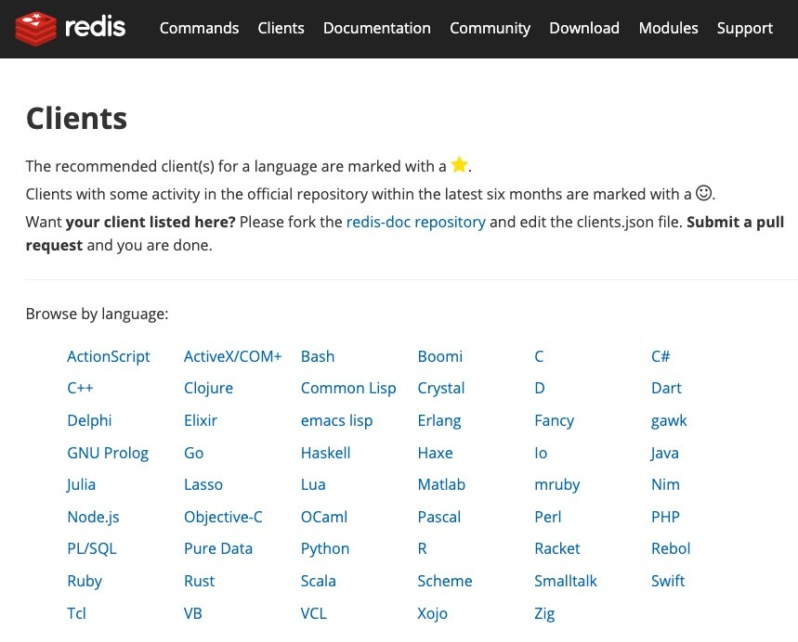Browse Java clients

click(664, 453)
